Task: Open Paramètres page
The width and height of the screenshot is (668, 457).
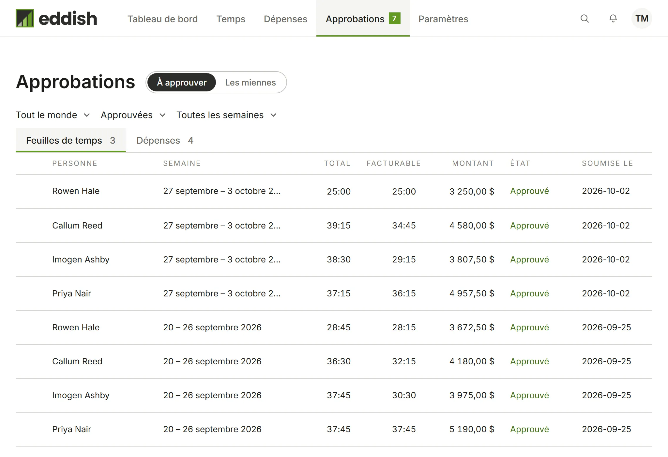Action: point(443,19)
